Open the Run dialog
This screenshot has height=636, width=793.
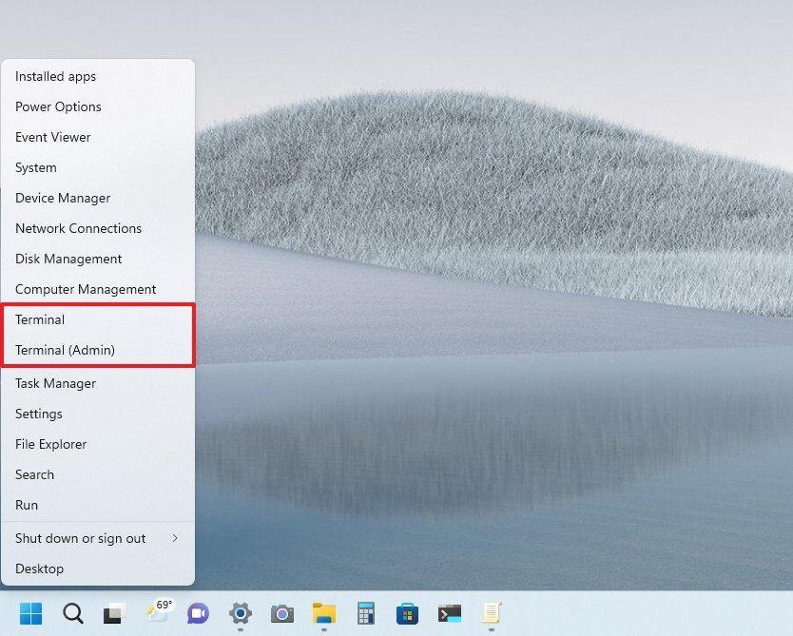tap(26, 505)
